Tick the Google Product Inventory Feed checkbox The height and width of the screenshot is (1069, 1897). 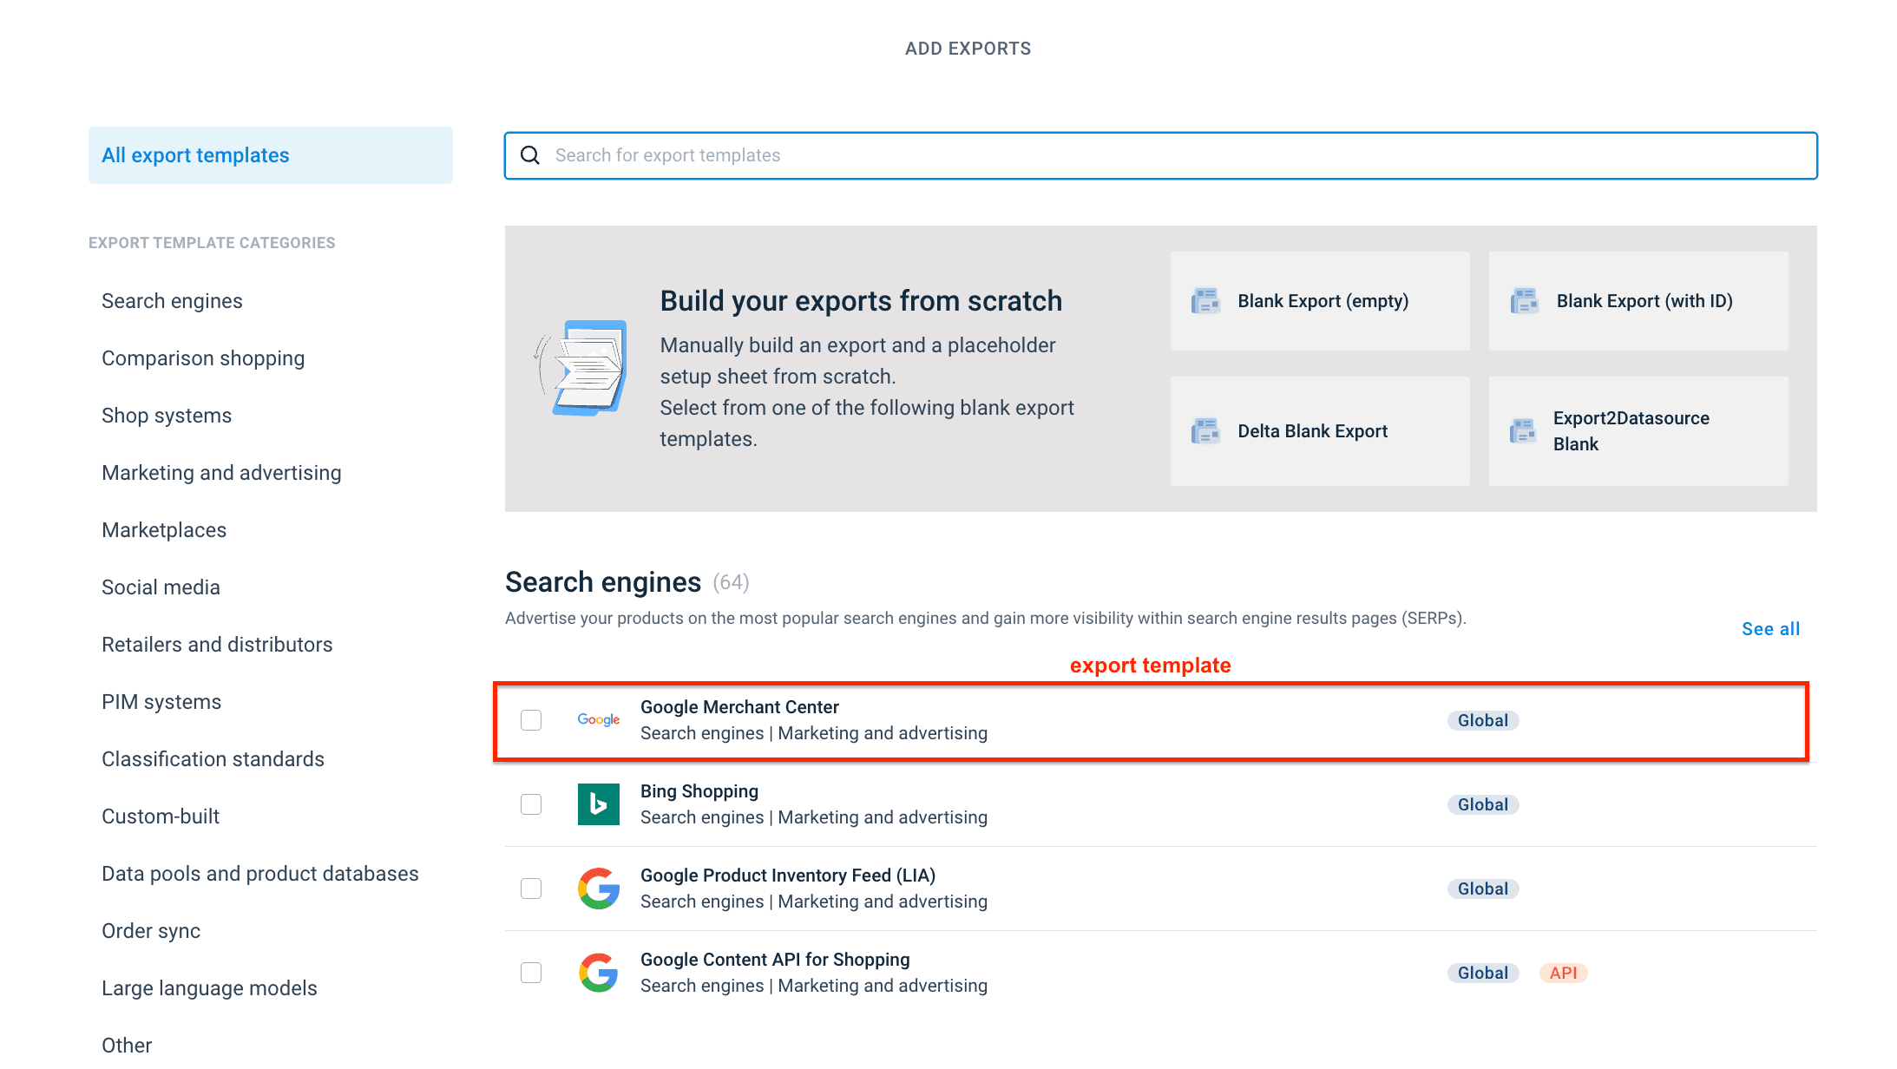(x=531, y=889)
